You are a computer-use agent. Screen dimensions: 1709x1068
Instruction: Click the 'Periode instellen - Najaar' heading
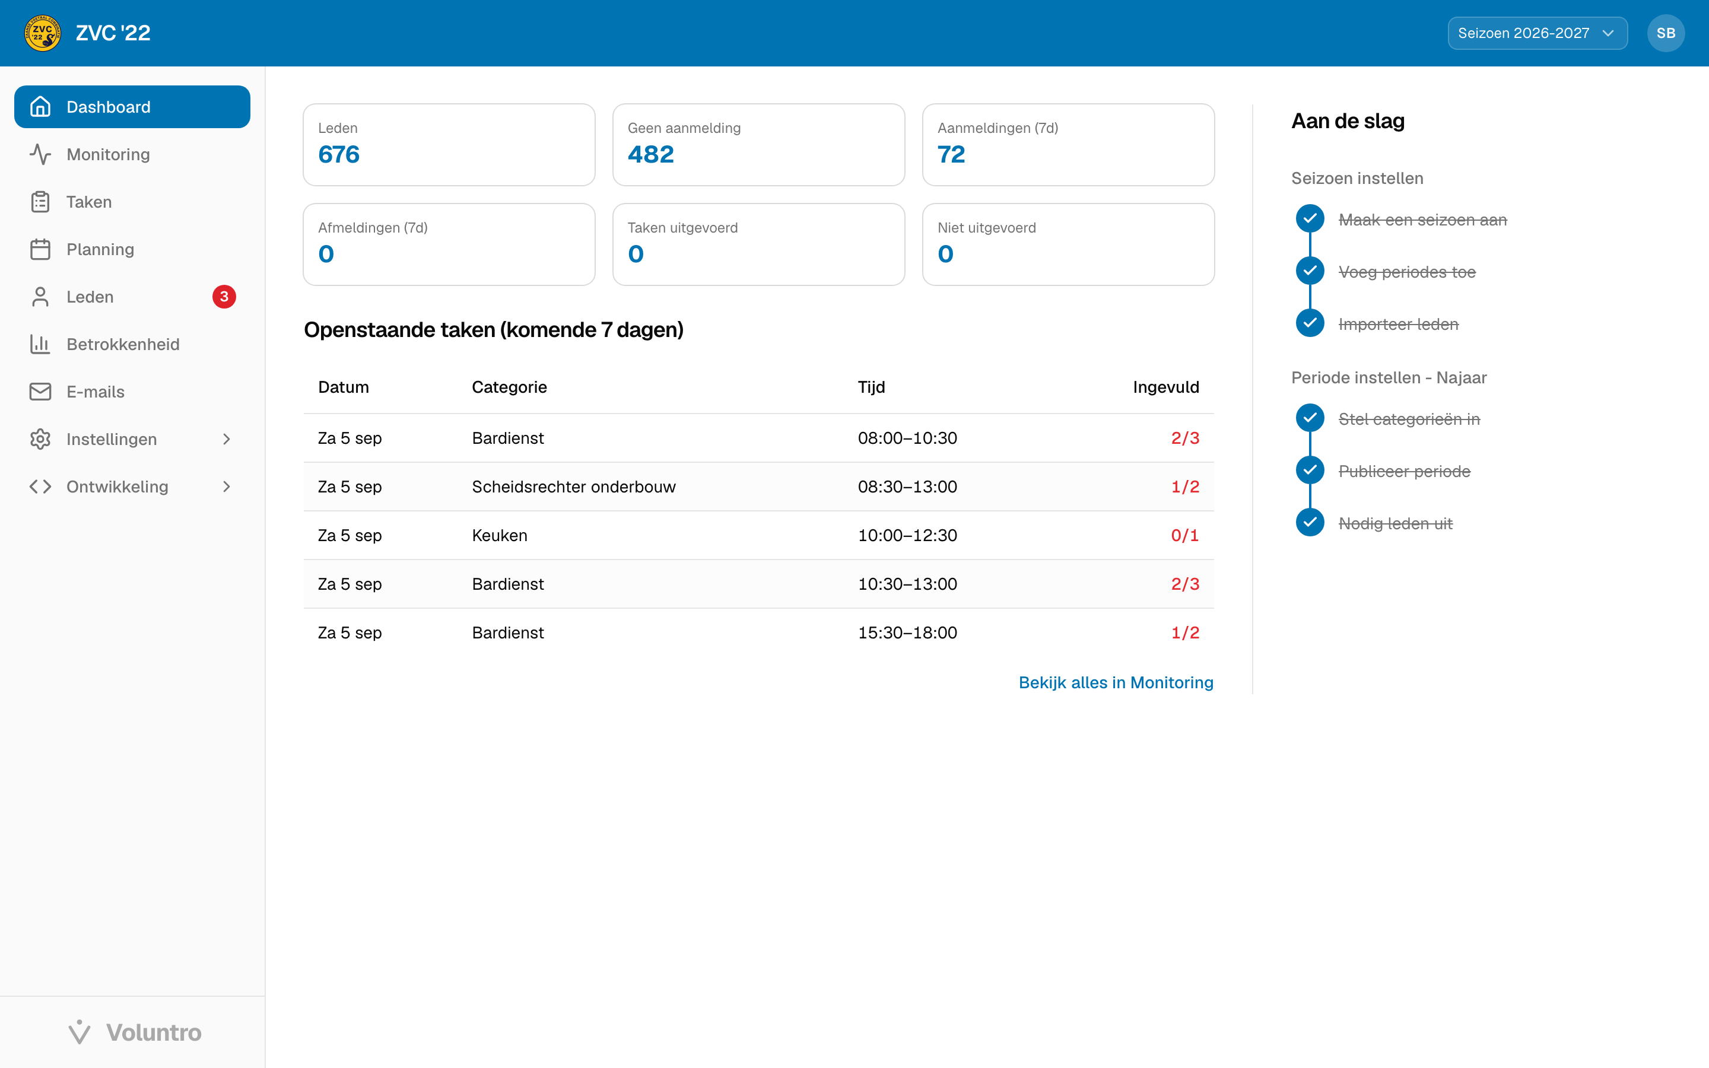[1389, 377]
